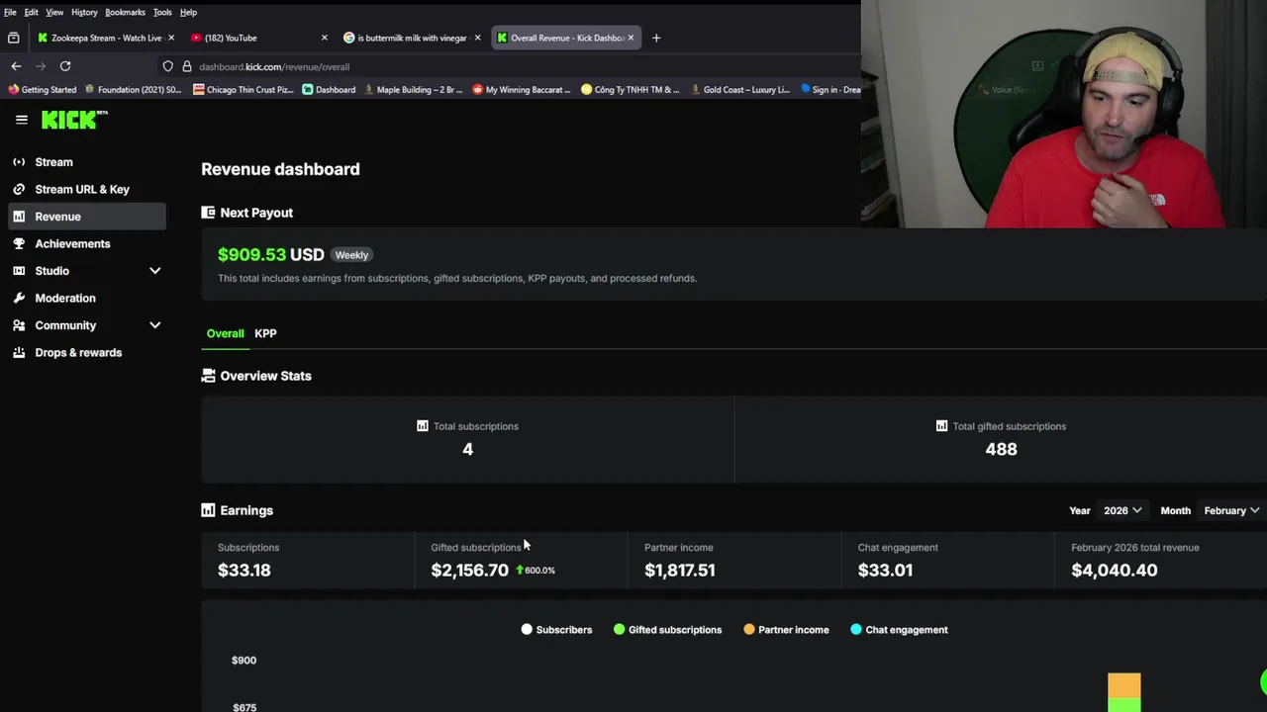This screenshot has height=712, width=1267.
Task: Toggle the Chat engagement chart legend
Action: click(x=898, y=630)
